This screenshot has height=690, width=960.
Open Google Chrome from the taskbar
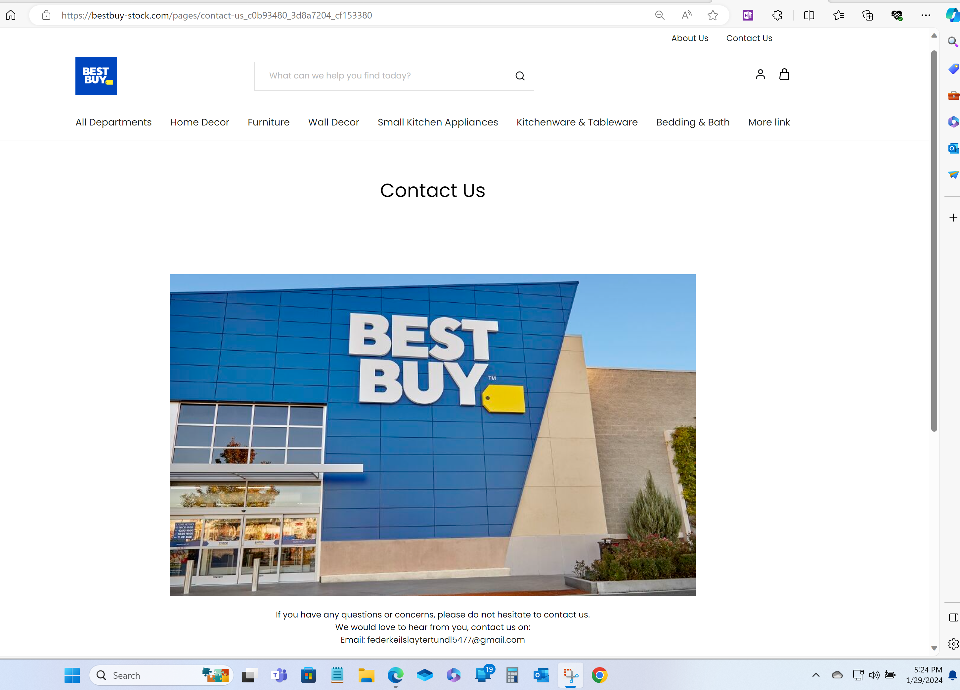click(x=599, y=675)
